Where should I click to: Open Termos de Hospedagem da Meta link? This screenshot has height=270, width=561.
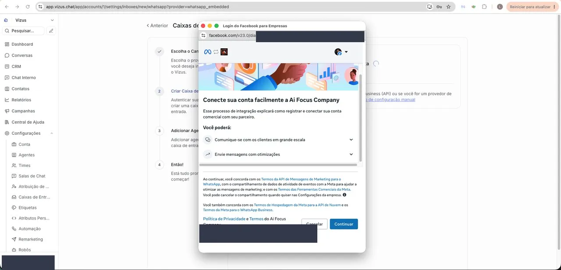[297, 205]
